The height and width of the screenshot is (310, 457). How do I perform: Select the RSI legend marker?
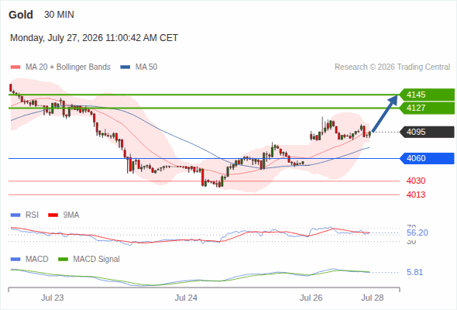click(x=15, y=215)
